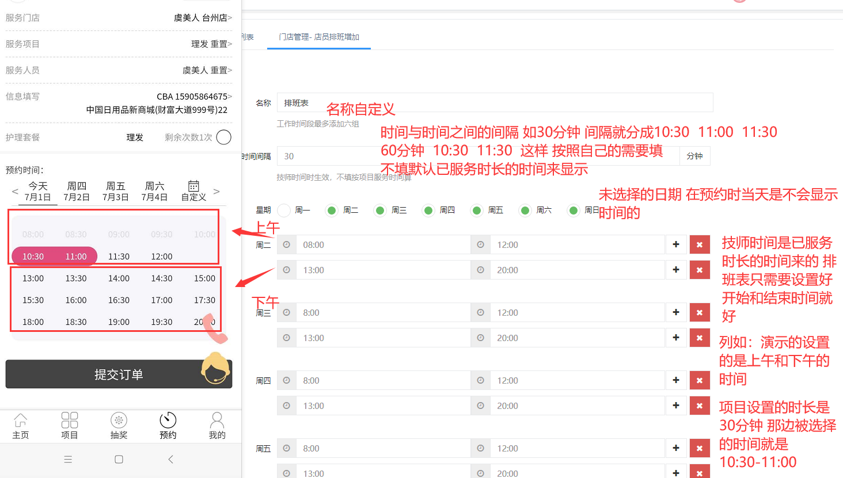Select the 护理套餐 理发 package radio circle

[x=224, y=137]
